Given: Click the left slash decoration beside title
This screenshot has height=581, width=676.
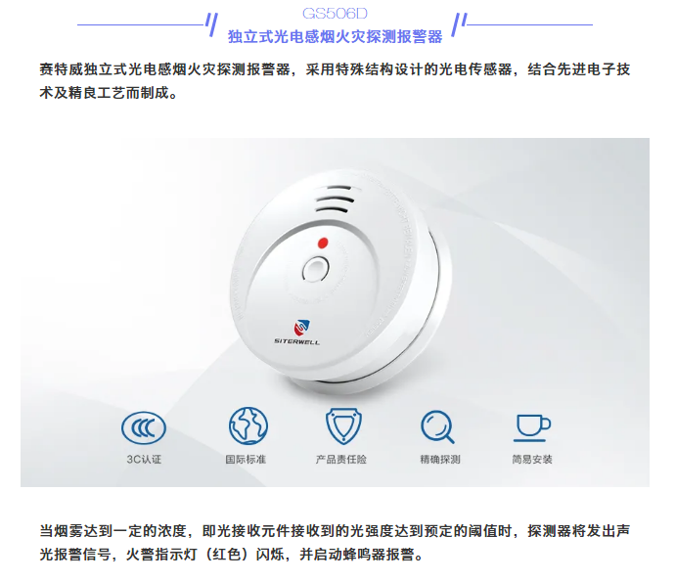Looking at the screenshot, I should tap(211, 24).
